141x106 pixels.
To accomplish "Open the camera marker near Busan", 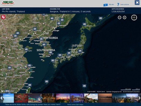I will [51, 52].
